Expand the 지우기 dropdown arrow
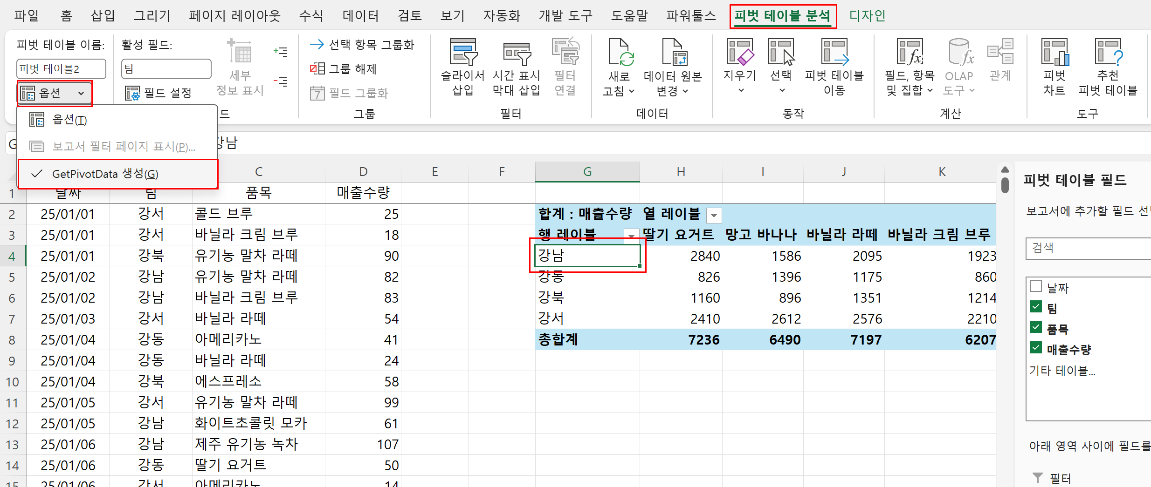 [x=741, y=90]
